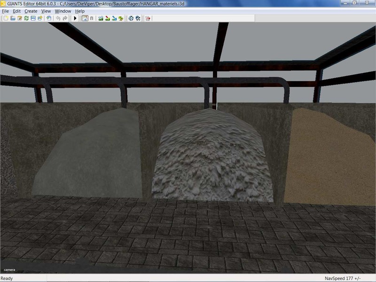Click the camera label in the viewport

coord(10,270)
